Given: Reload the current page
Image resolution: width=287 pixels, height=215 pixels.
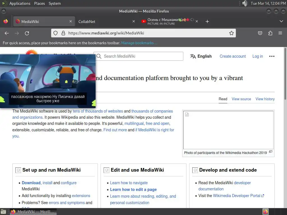Looking at the screenshot, I should (x=27, y=33).
